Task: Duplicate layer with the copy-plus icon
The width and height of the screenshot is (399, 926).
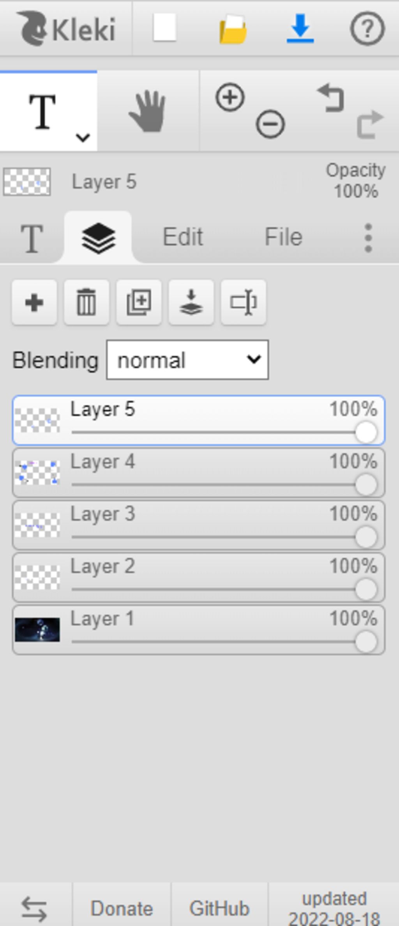Action: 139,302
